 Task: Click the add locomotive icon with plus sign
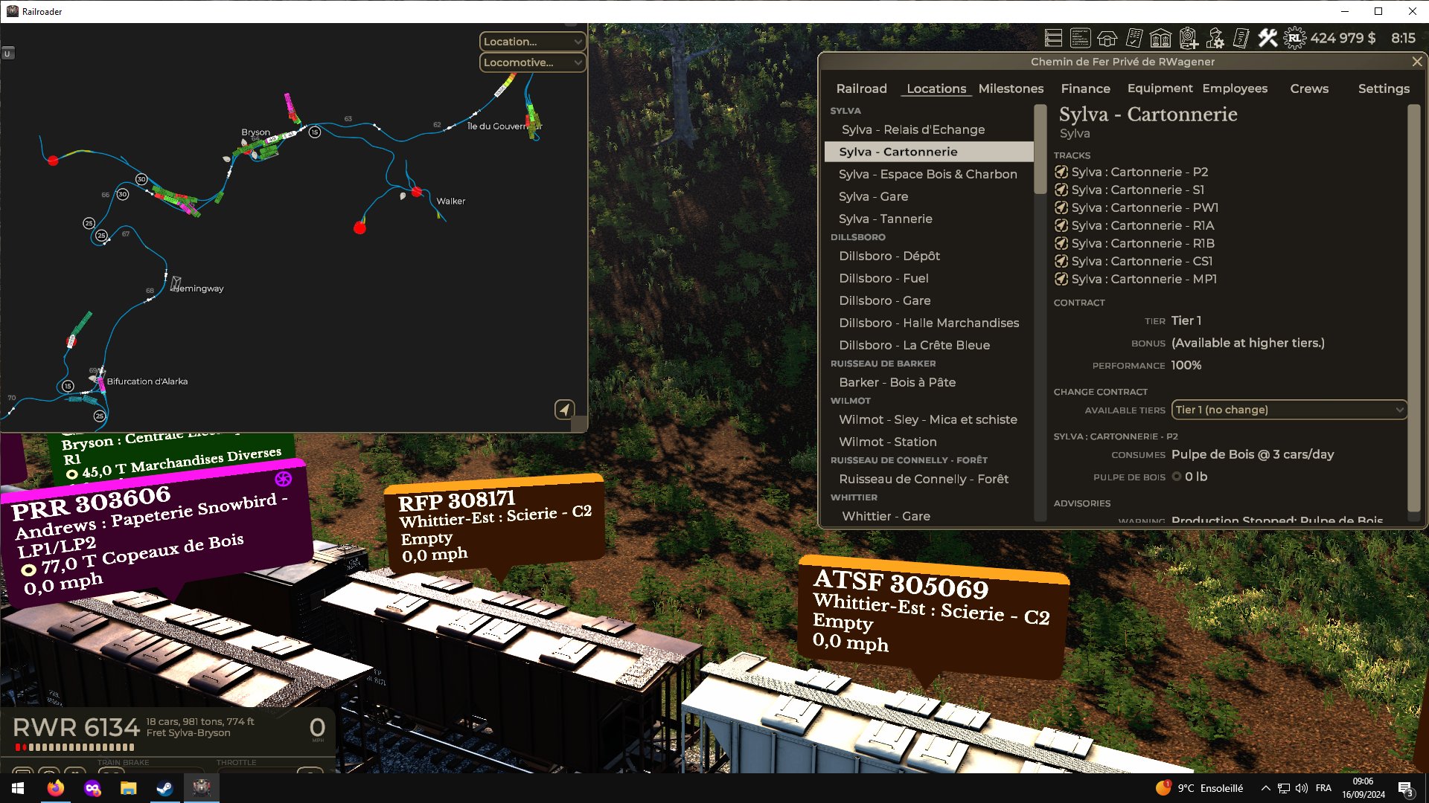click(x=1189, y=38)
